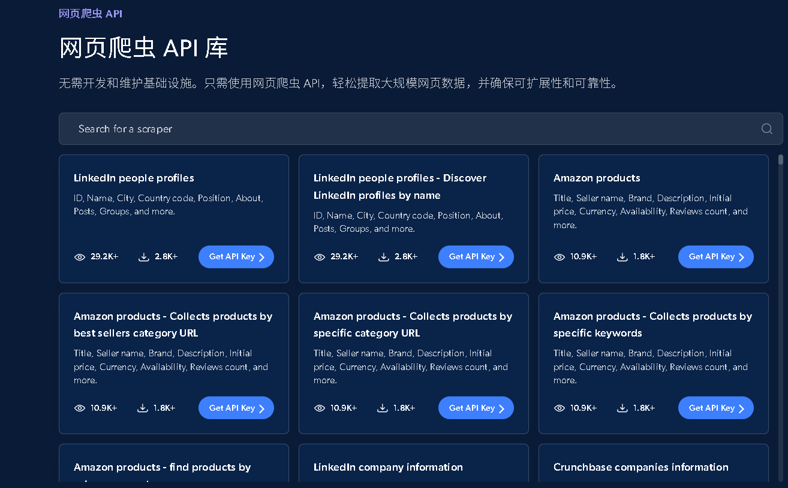Click the magnifier icon in the search bar
This screenshot has height=488, width=788.
click(x=766, y=129)
